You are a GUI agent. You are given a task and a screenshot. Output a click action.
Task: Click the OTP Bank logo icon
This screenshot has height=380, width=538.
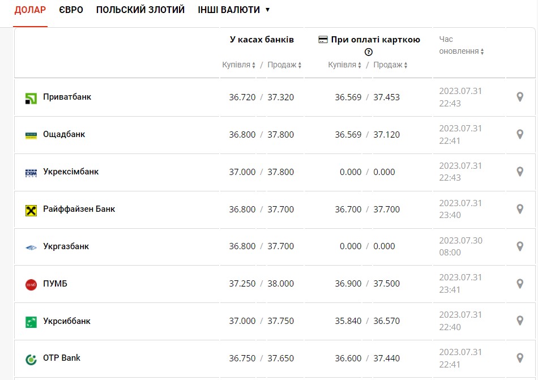pyautogui.click(x=31, y=360)
